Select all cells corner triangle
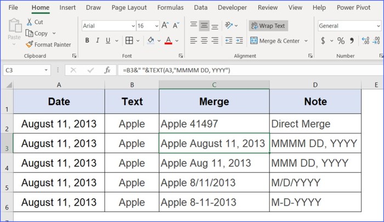The image size is (384, 222). pyautogui.click(x=9, y=85)
